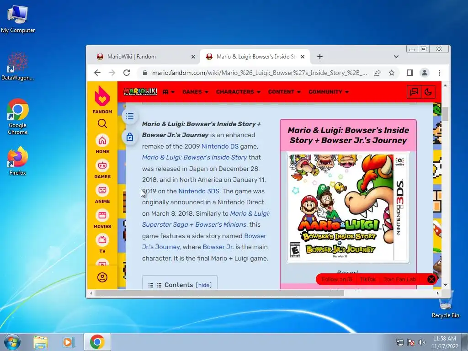Bookmark this page with the star icon
Viewport: 468px width, 351px height.
(x=392, y=73)
